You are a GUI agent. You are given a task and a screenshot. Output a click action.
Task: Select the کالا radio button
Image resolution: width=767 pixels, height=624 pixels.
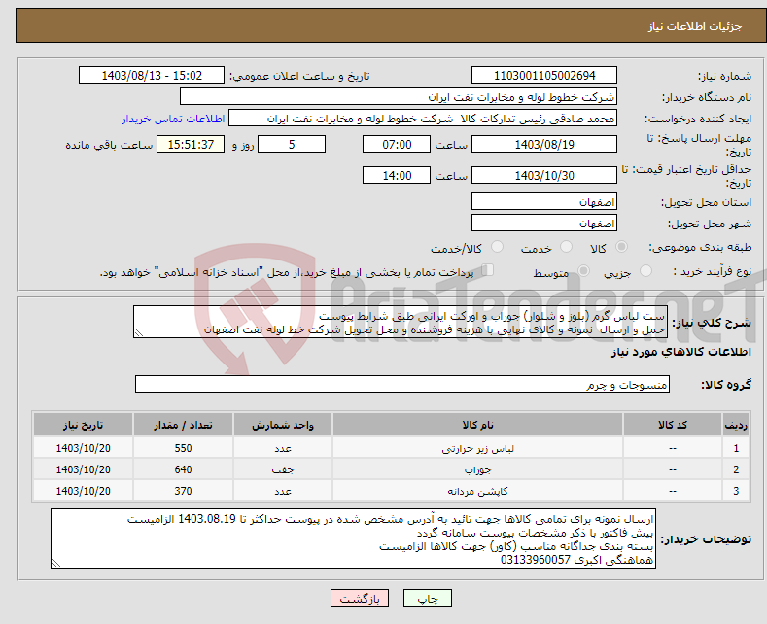tap(621, 247)
